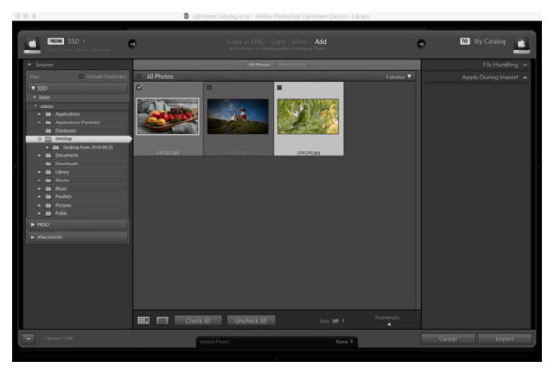The width and height of the screenshot is (554, 374).
Task: Click the right arrow beside Add option
Action: tap(420, 44)
